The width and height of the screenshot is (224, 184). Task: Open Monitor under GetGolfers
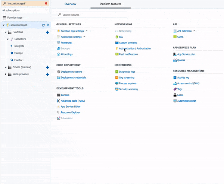point(18,60)
